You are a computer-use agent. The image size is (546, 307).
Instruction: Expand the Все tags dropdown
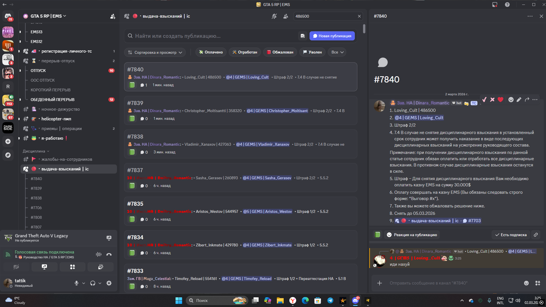tap(337, 52)
